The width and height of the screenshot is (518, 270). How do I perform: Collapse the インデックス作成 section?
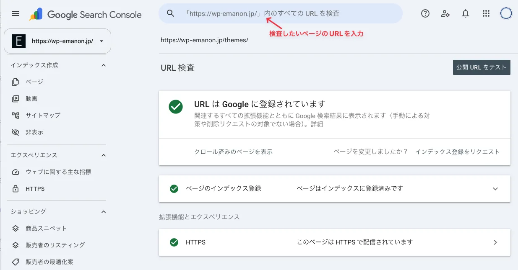coord(104,65)
